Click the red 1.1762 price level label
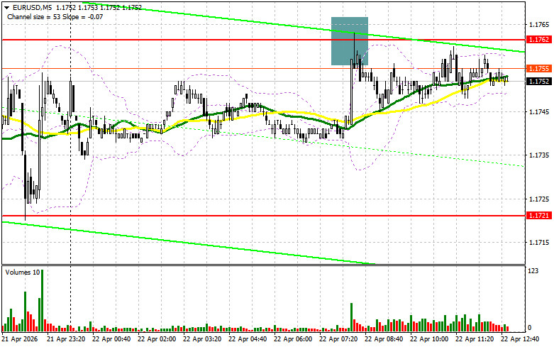554x347 pixels. 539,40
